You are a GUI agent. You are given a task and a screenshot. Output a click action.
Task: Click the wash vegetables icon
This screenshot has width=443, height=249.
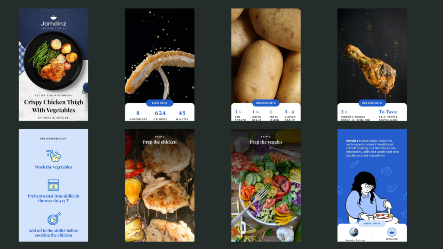click(53, 156)
